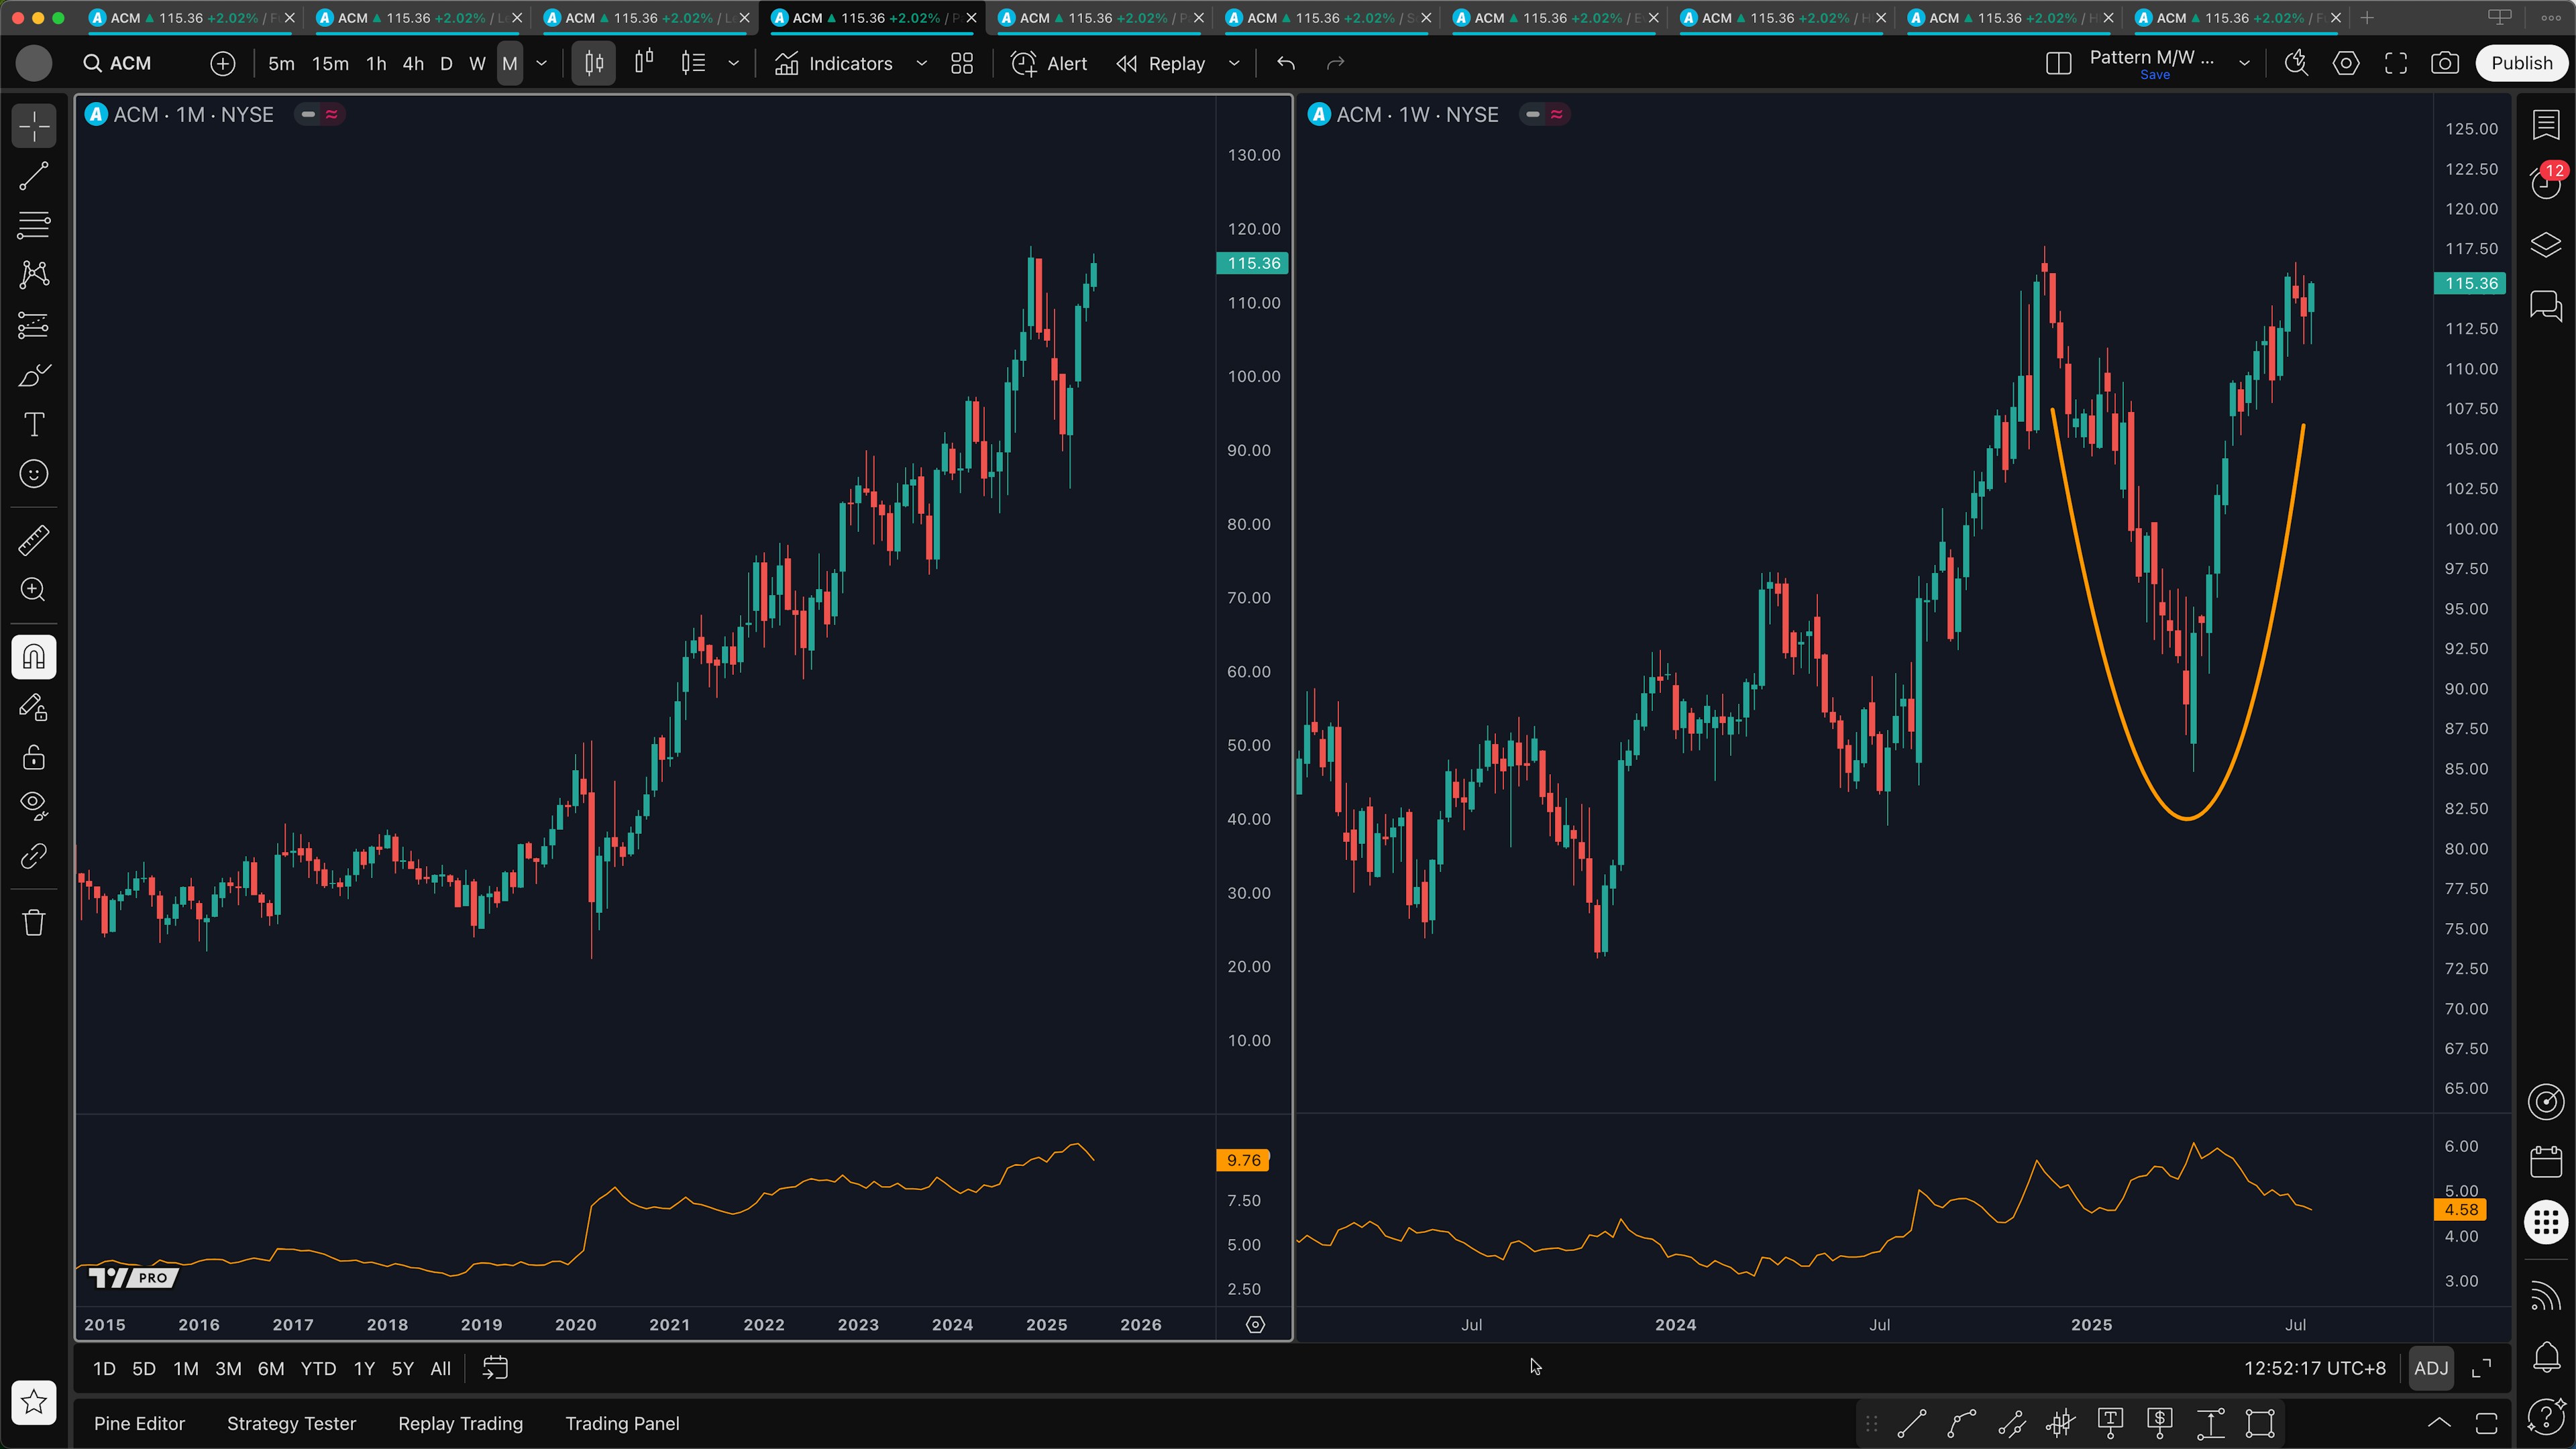Screen dimensions: 2576x1449
Task: Toggle lock all drawing tools
Action: coord(34,757)
